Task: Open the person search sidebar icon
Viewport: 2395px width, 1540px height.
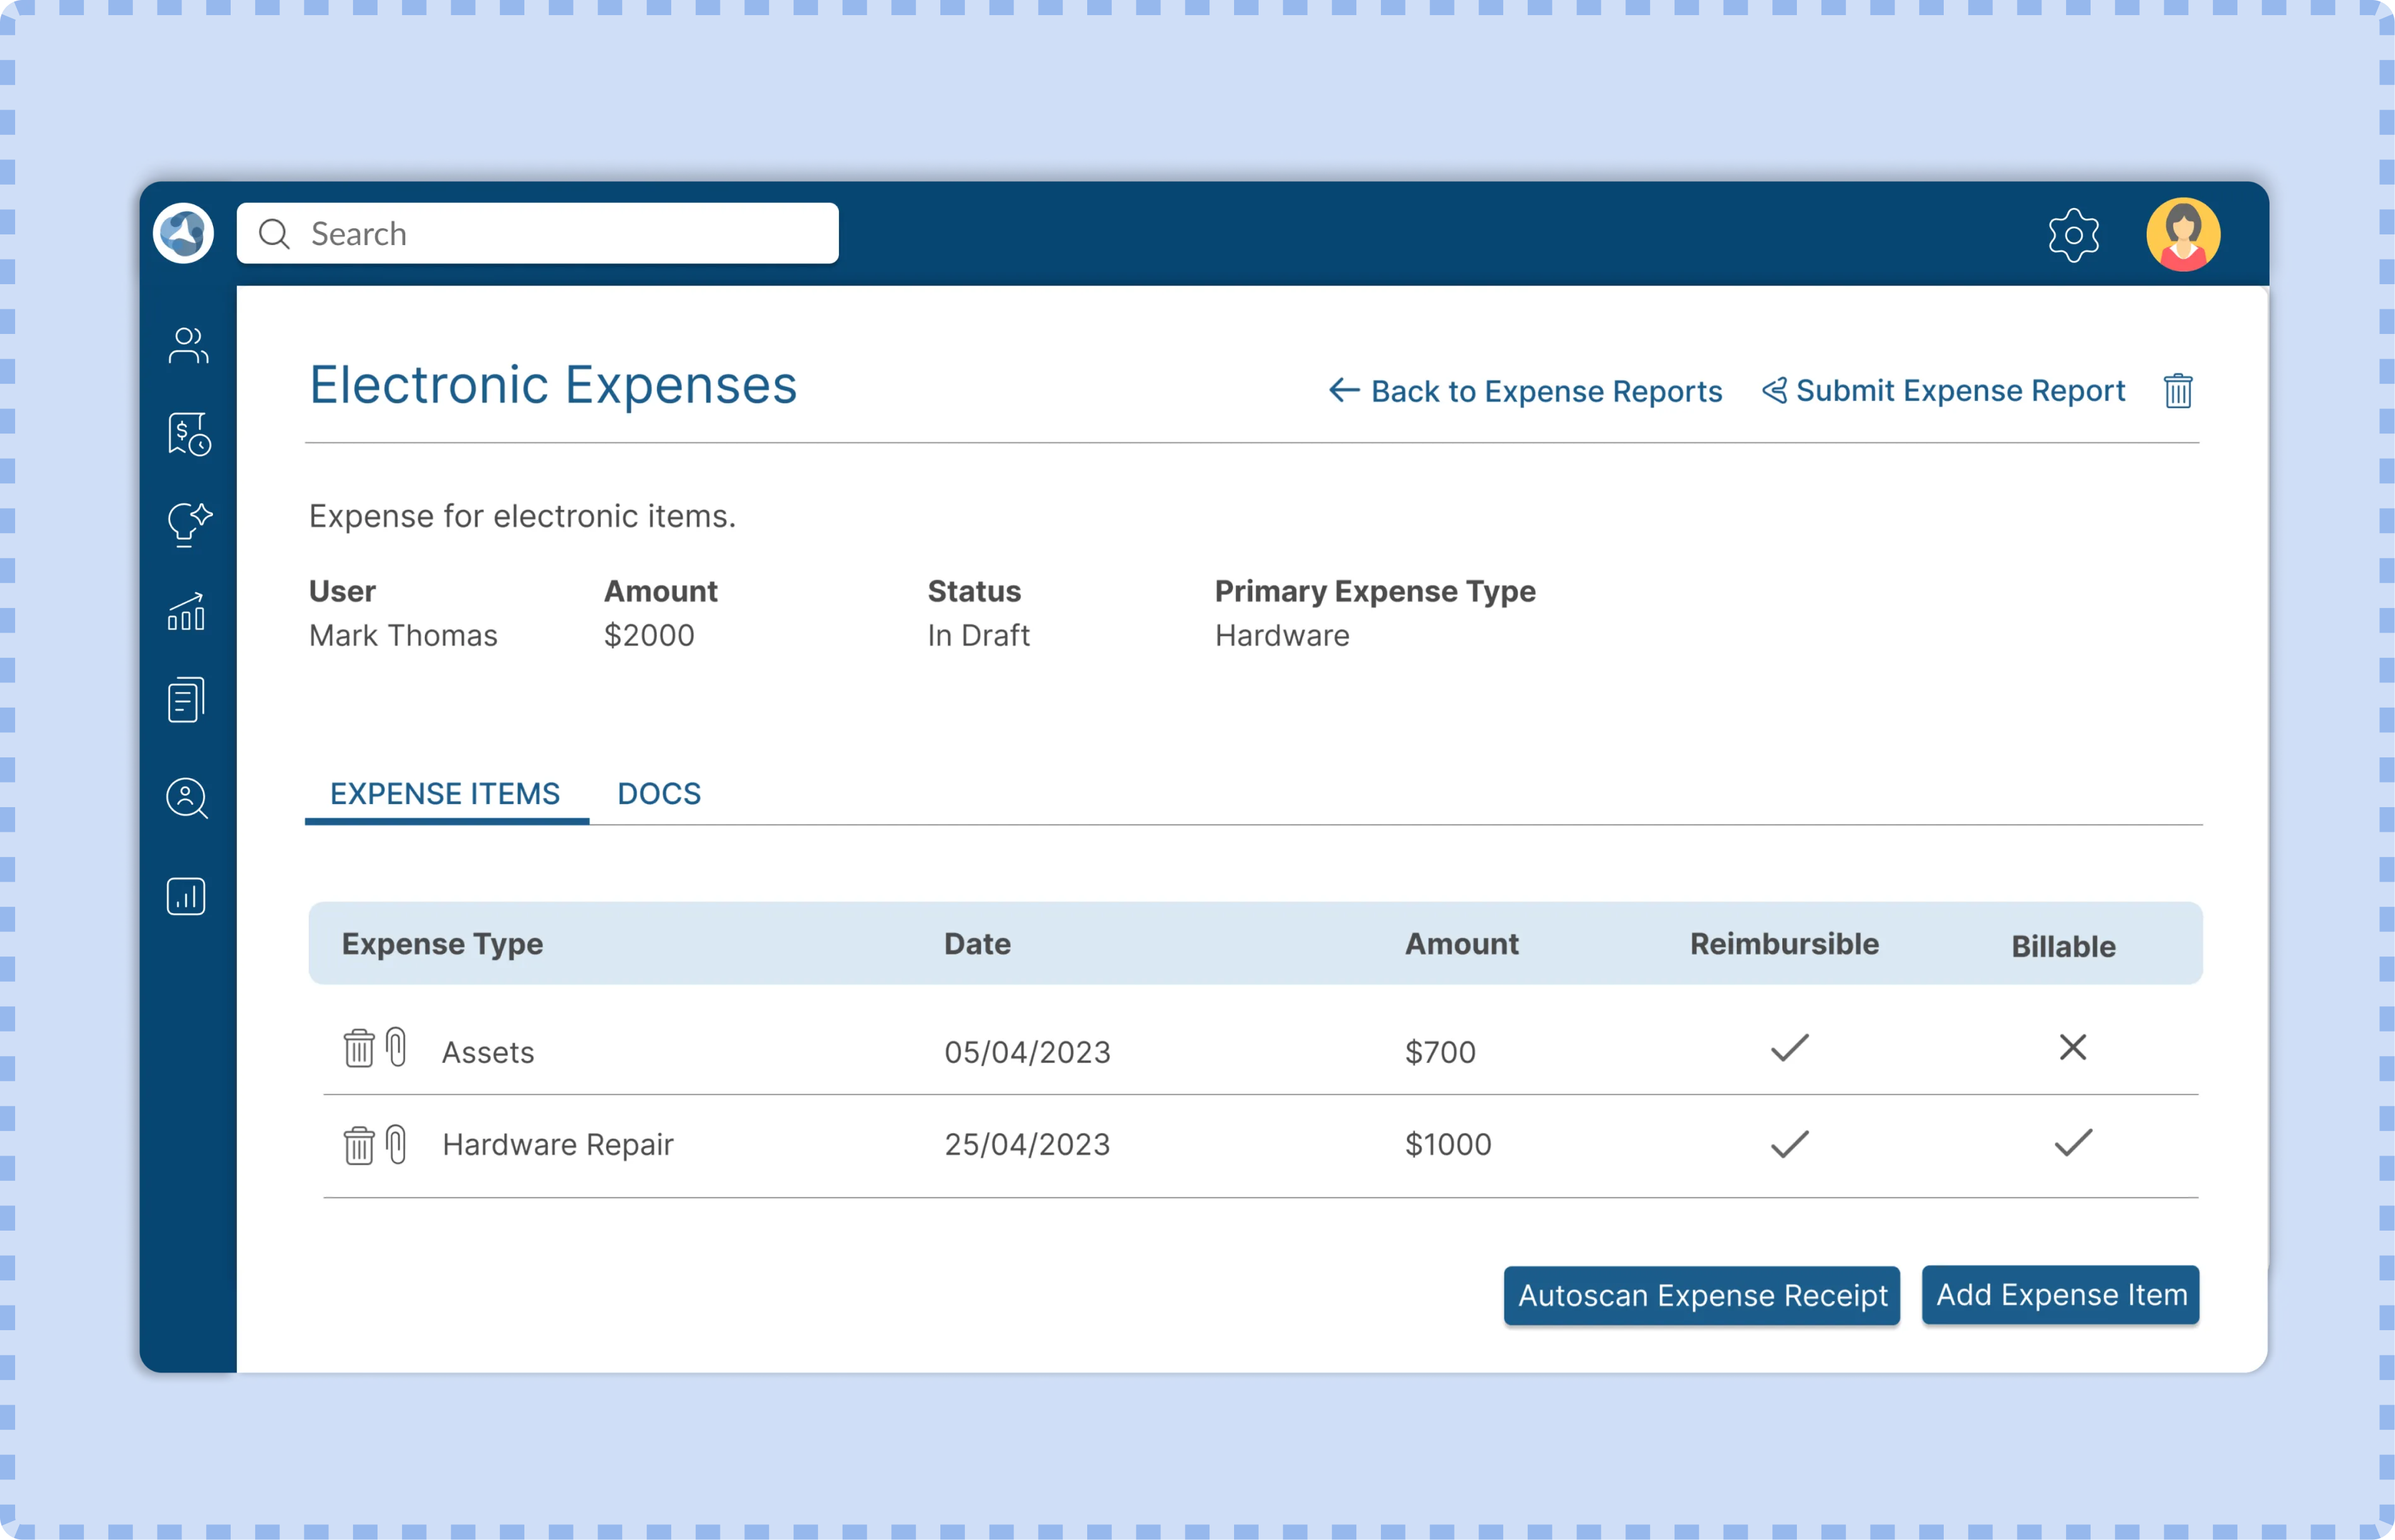Action: coord(187,798)
